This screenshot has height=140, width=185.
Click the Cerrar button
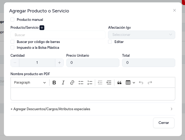click(164, 123)
